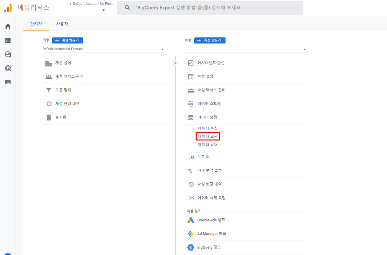Click the database icon beside 데이터 설정
The height and width of the screenshot is (255, 387).
191,117
